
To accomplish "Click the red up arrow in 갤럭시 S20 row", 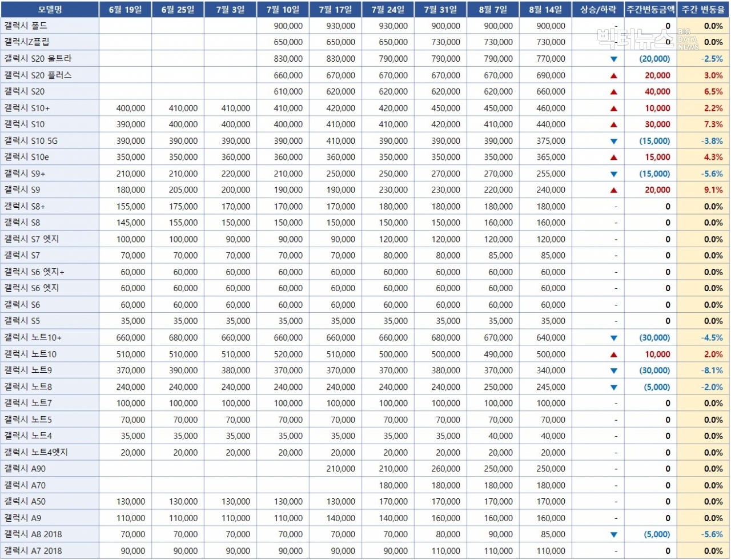I will coord(613,92).
